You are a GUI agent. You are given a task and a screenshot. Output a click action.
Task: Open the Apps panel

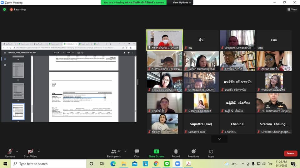tap(211, 153)
